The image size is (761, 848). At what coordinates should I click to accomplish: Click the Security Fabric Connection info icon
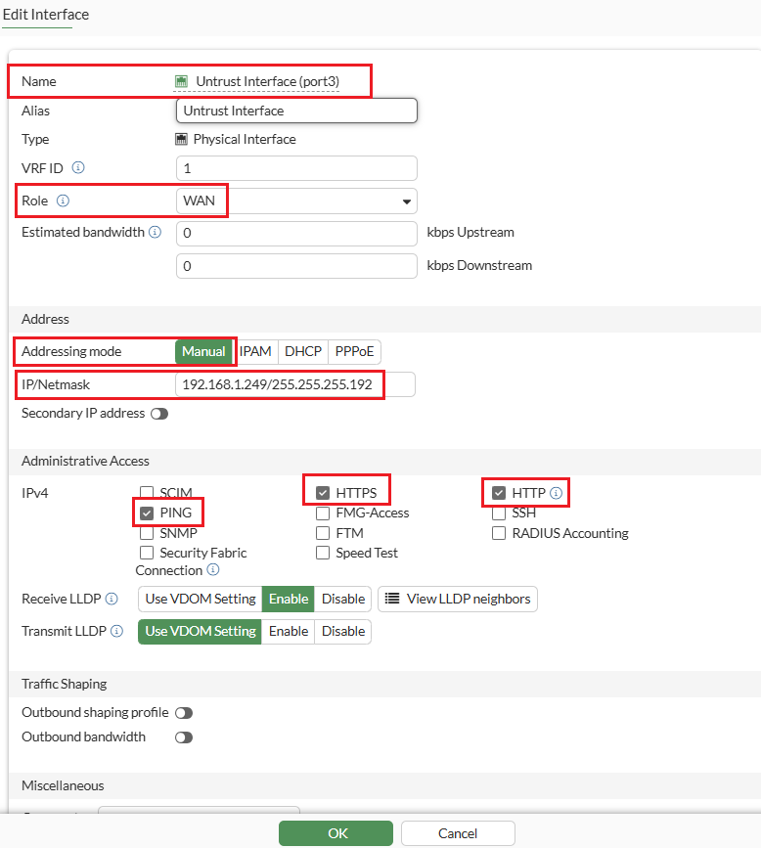(213, 570)
